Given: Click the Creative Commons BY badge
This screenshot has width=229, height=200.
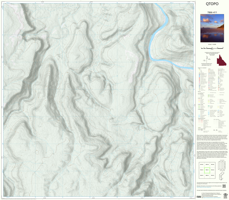Looking at the screenshot, I should click(199, 196).
